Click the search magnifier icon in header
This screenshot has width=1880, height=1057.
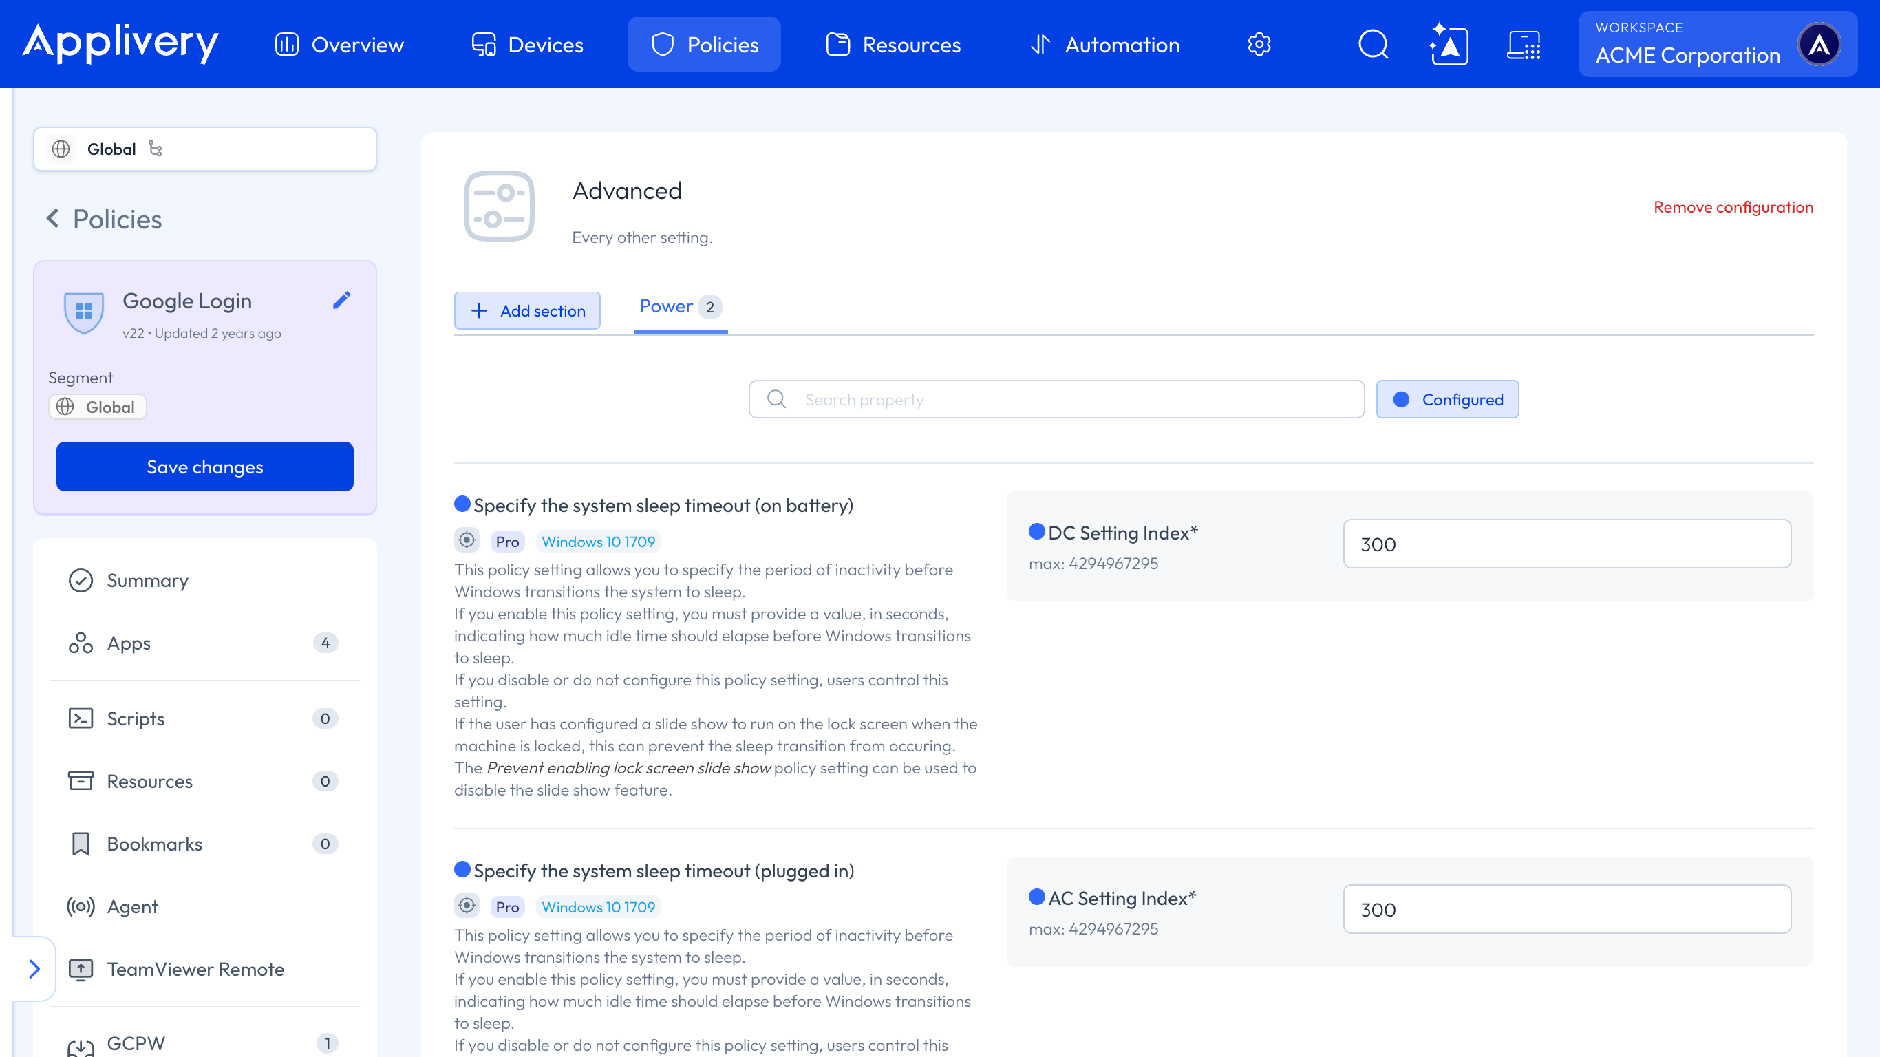pyautogui.click(x=1373, y=45)
